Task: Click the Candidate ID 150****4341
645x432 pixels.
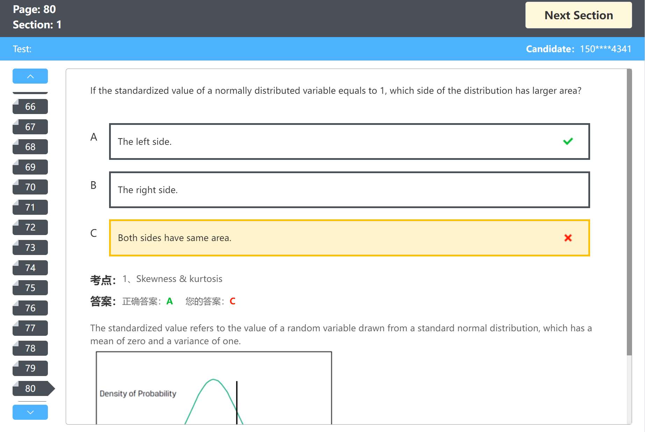Action: tap(605, 49)
